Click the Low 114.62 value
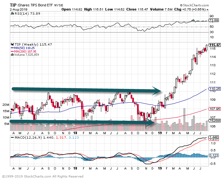223x181 pixels. click(115, 9)
